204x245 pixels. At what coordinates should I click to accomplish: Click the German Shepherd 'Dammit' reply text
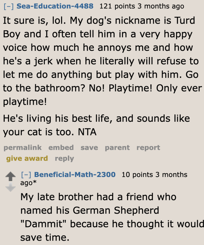[x=111, y=217]
